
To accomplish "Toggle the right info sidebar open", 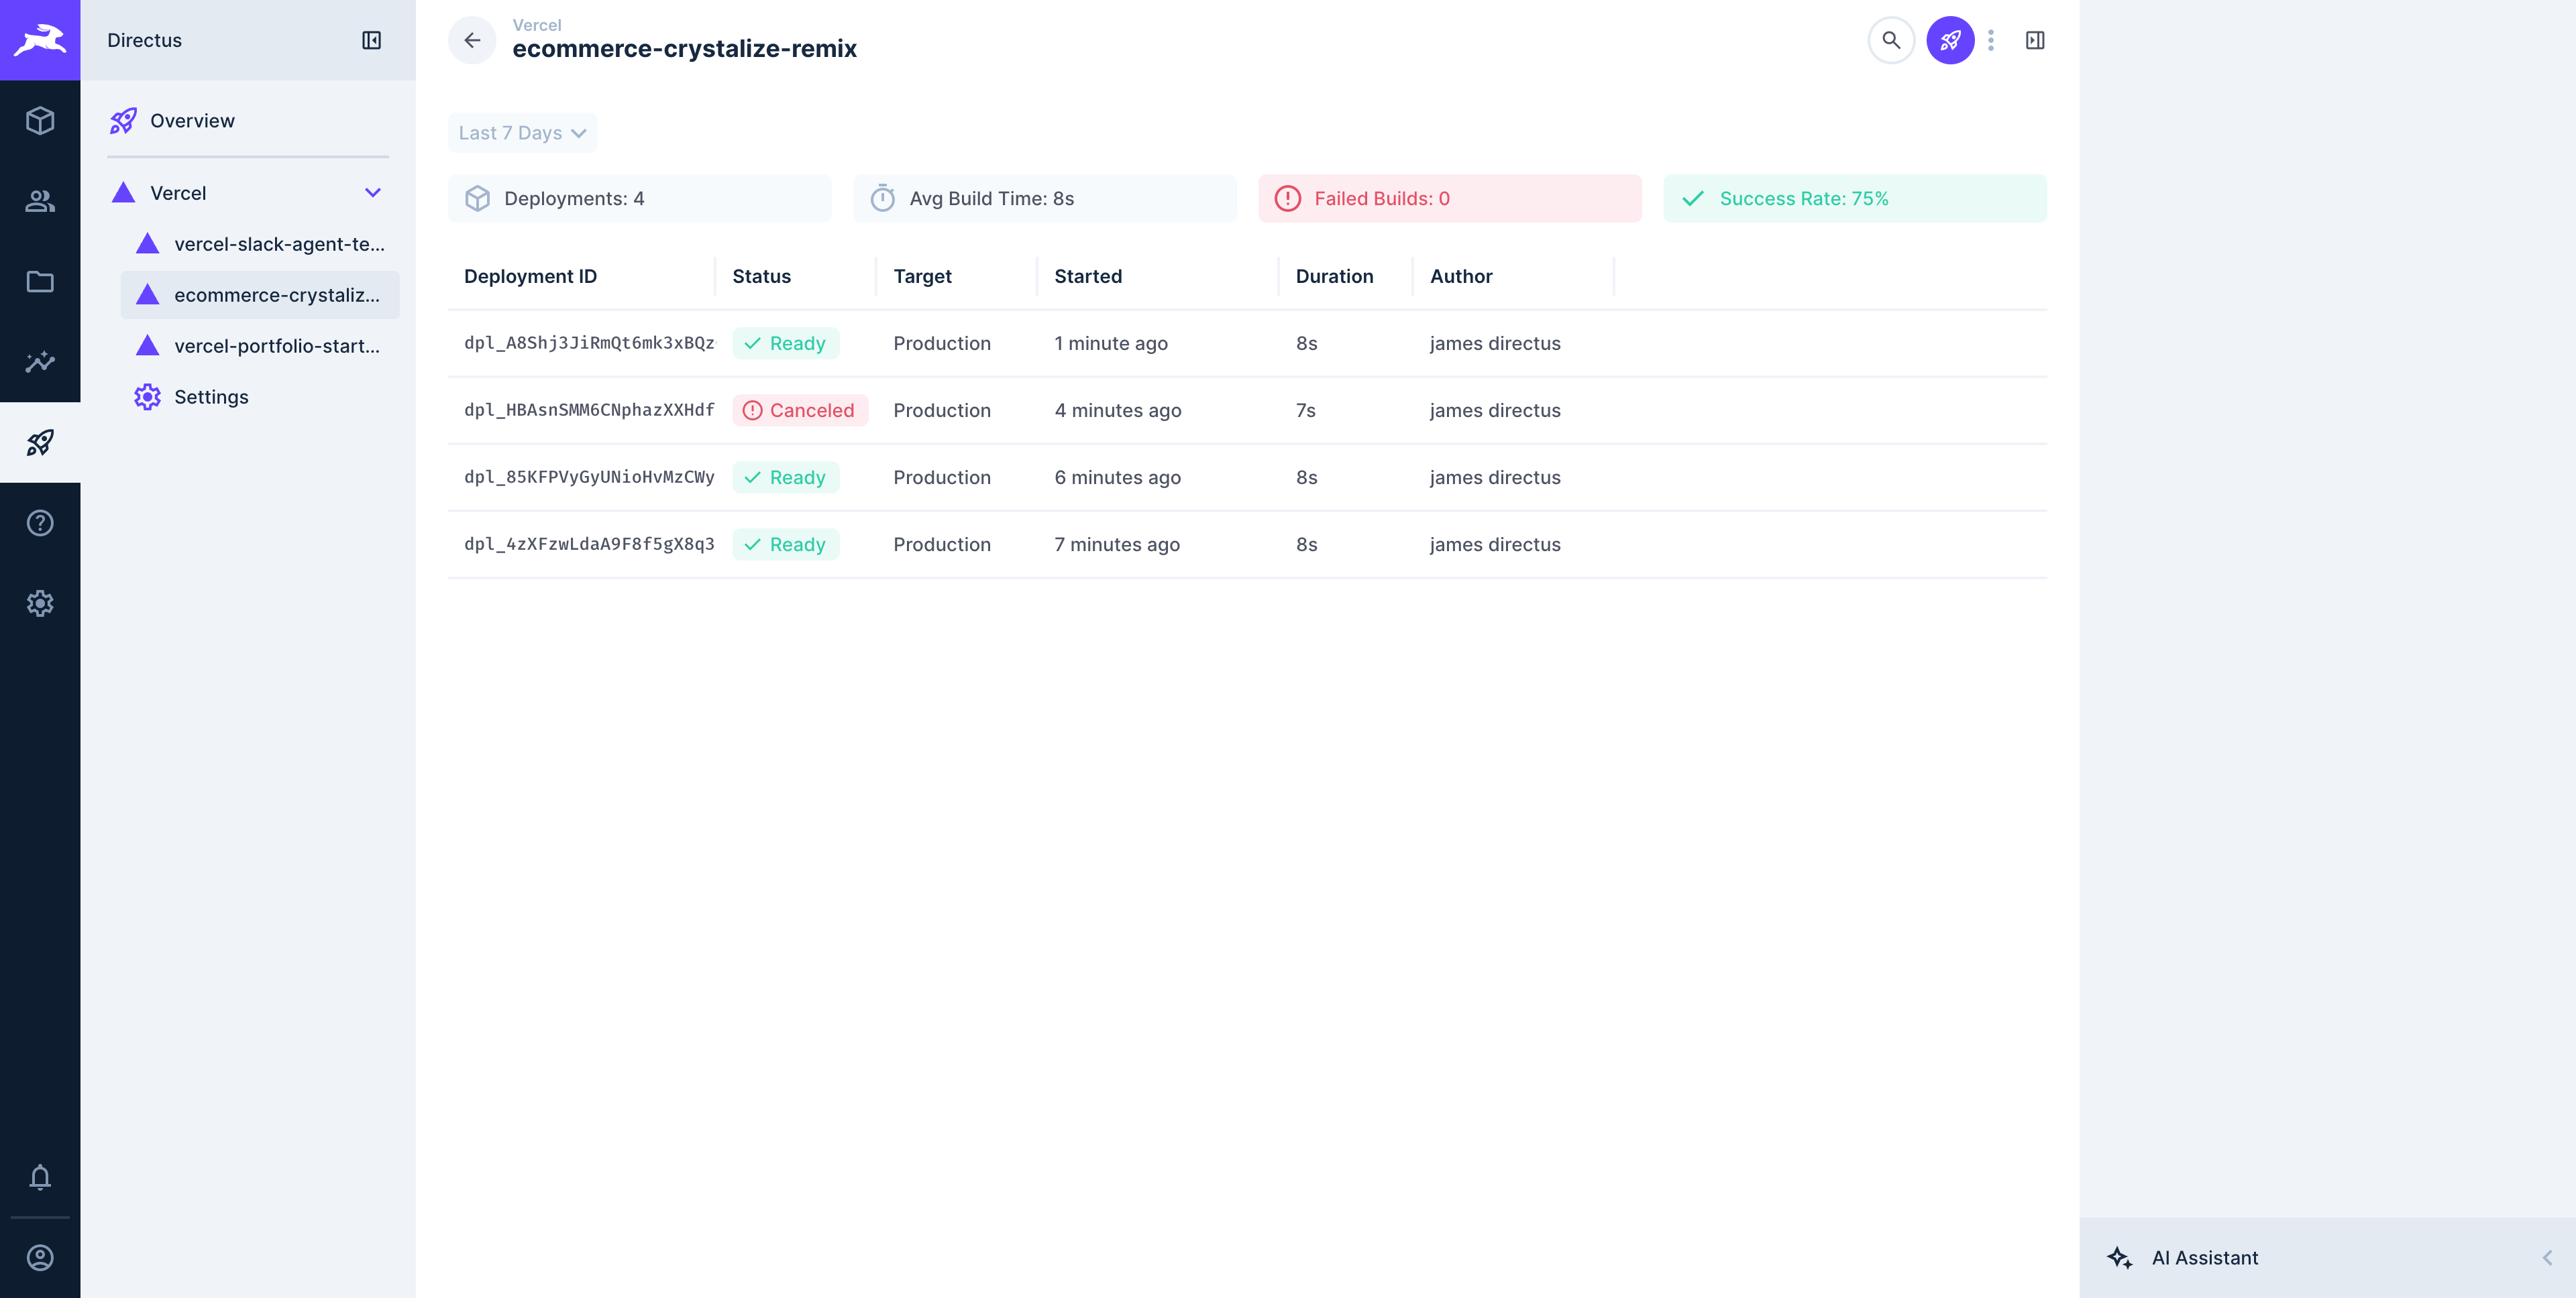I will (2036, 40).
